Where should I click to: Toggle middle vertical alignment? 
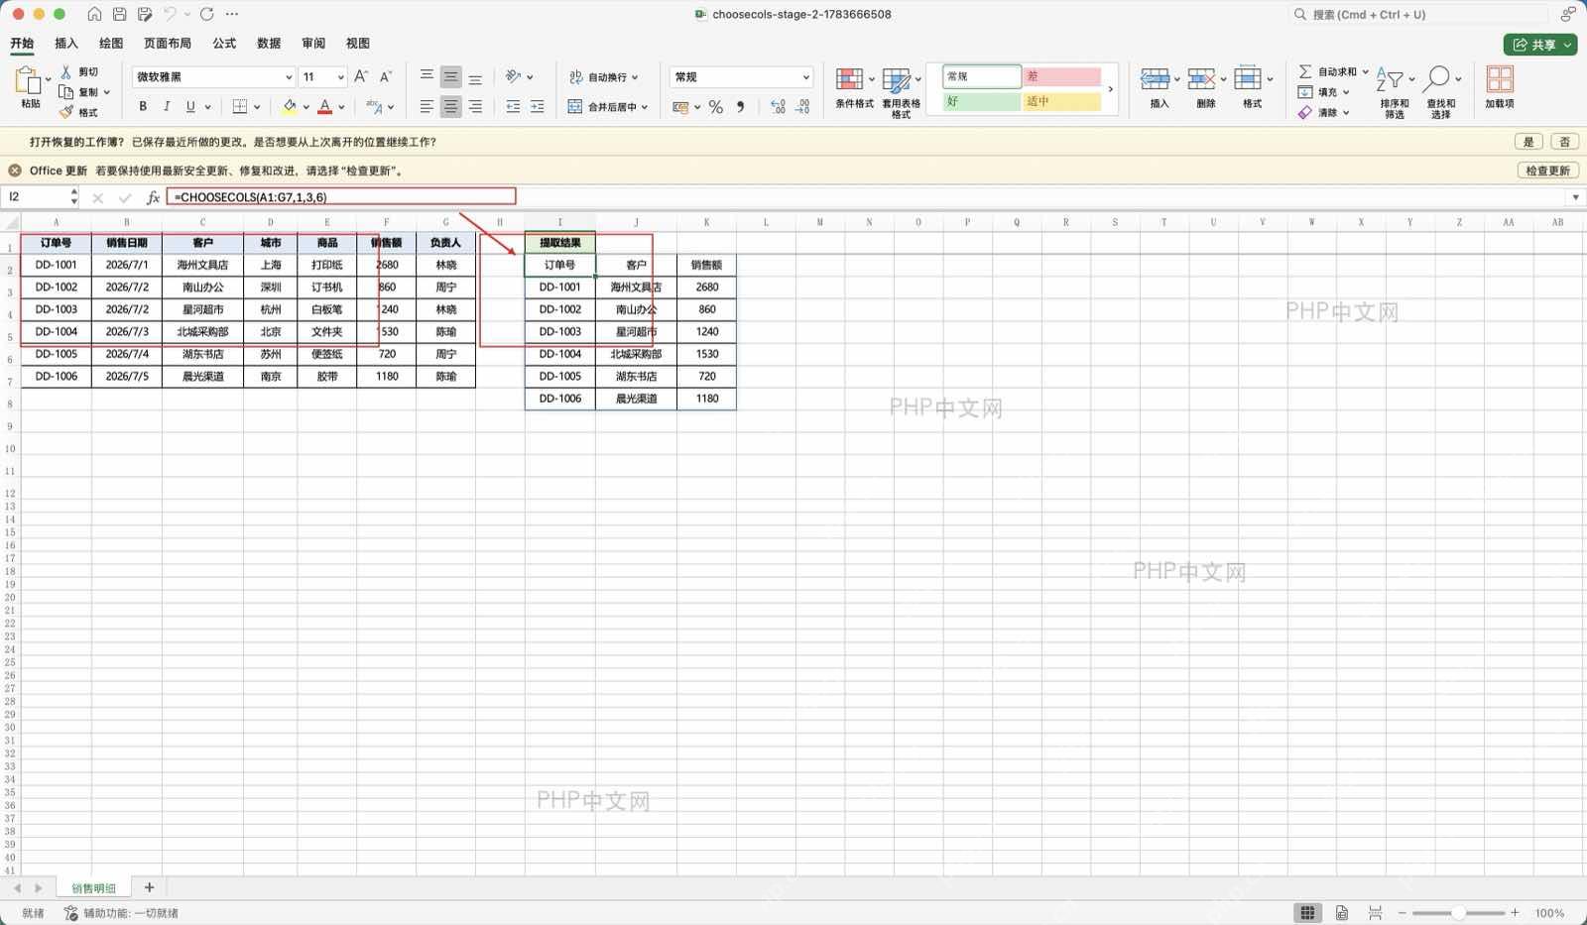click(x=450, y=77)
